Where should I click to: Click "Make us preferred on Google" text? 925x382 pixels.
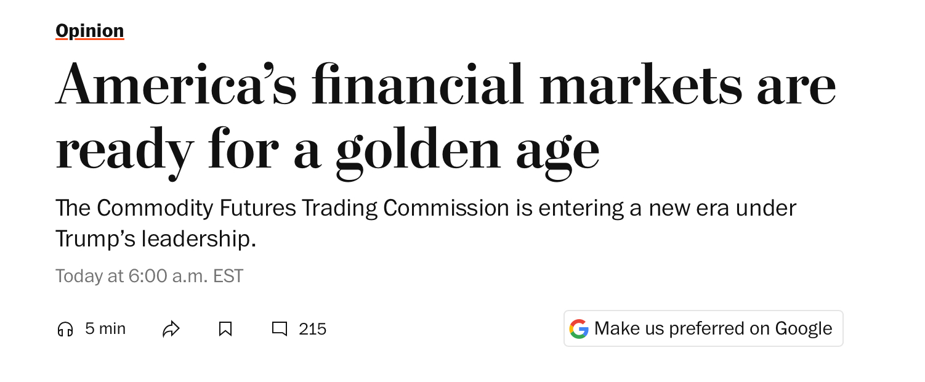pos(713,328)
